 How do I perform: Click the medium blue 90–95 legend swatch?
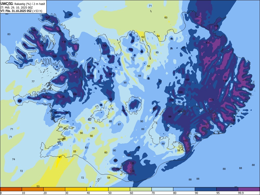206,189
